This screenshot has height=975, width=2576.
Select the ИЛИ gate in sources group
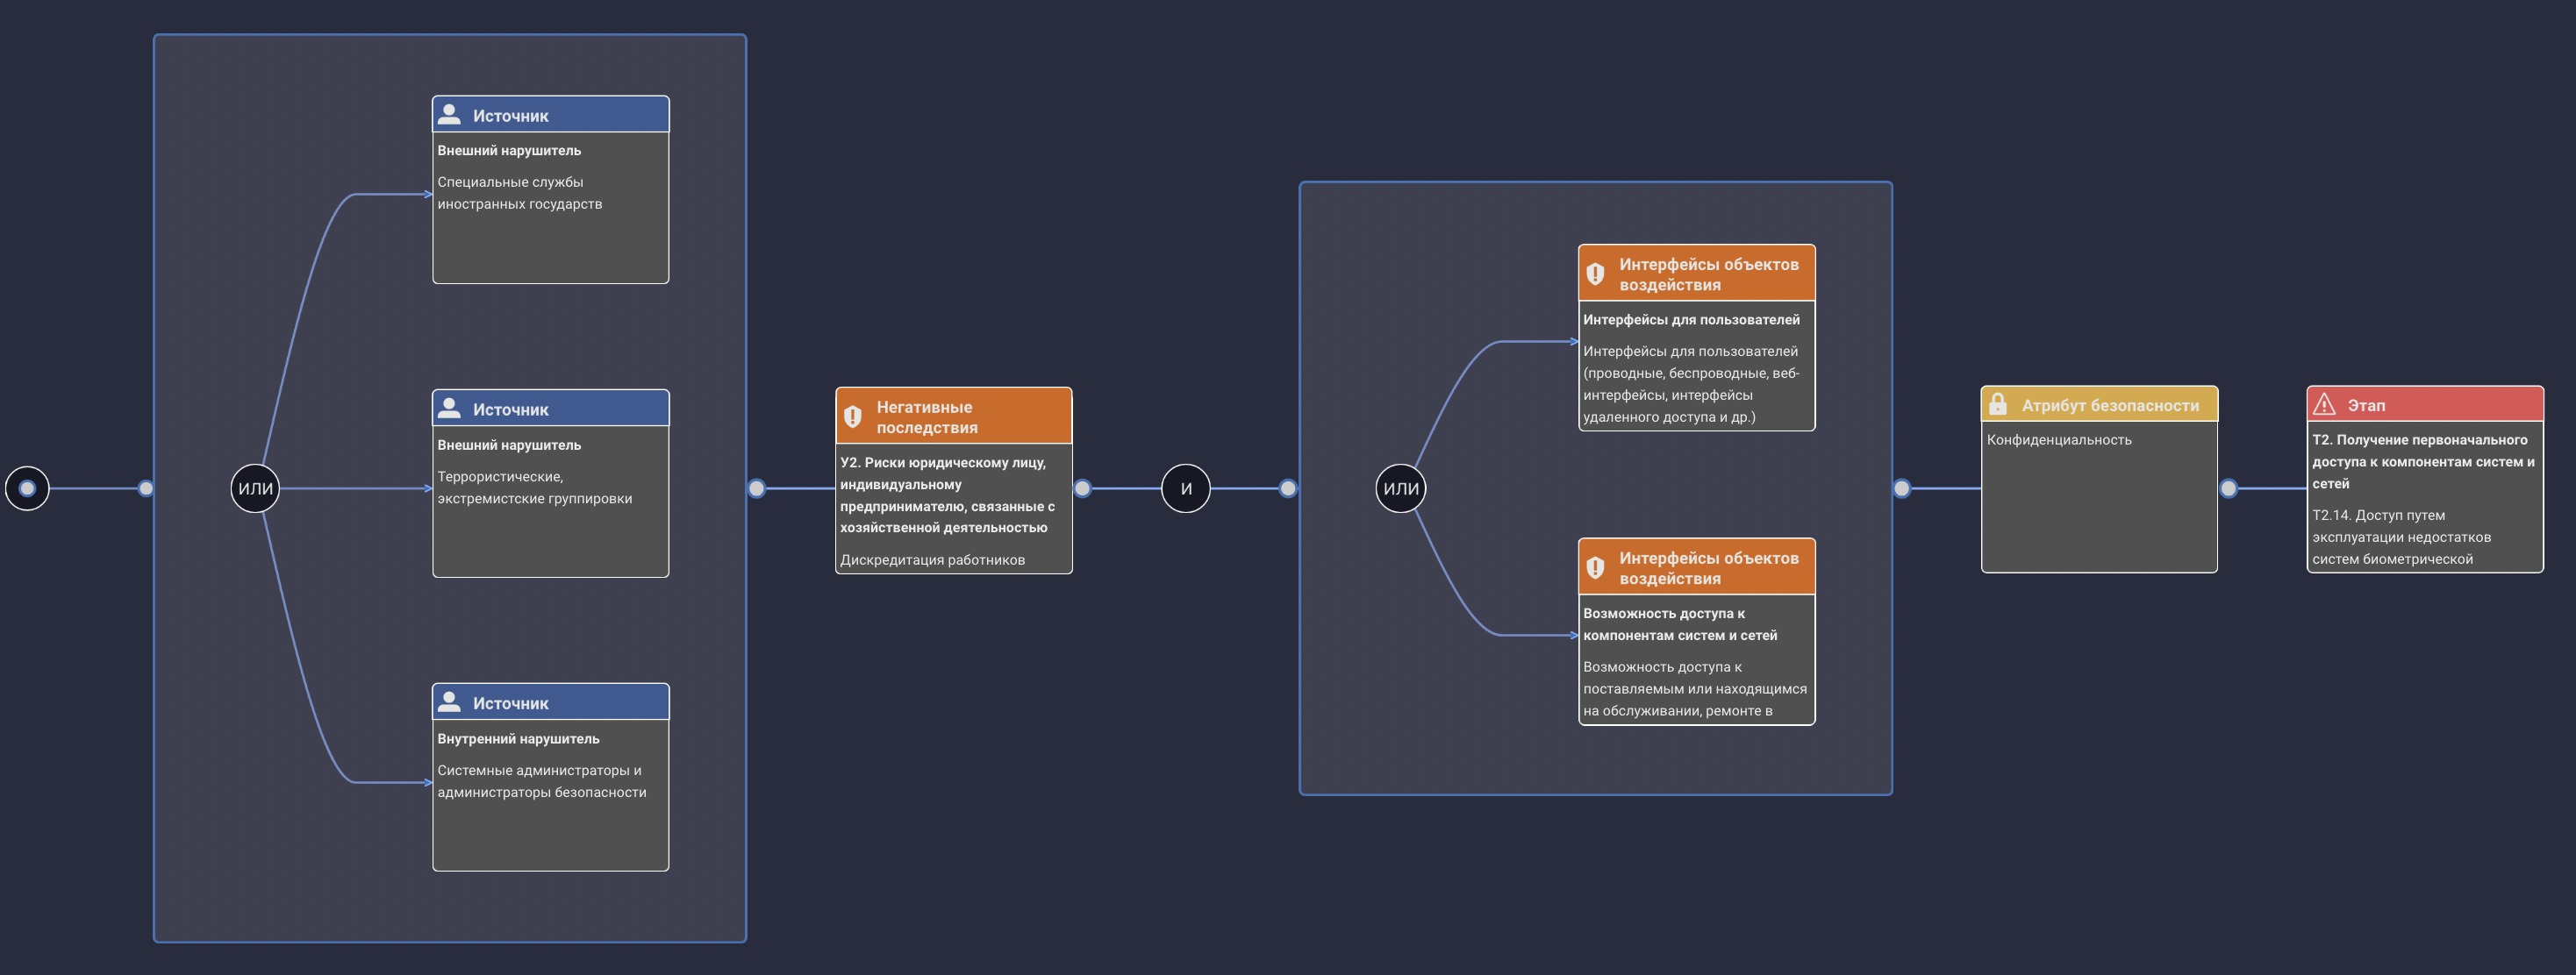point(255,488)
